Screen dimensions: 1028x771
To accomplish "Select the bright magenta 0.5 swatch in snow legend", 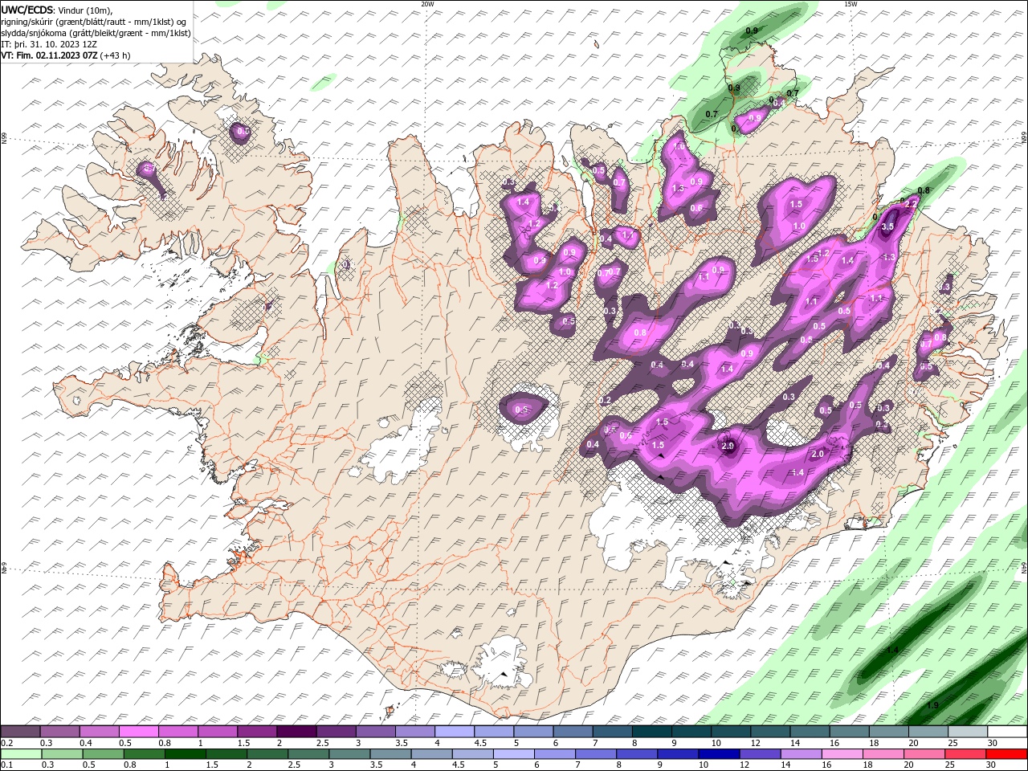I will [x=138, y=732].
